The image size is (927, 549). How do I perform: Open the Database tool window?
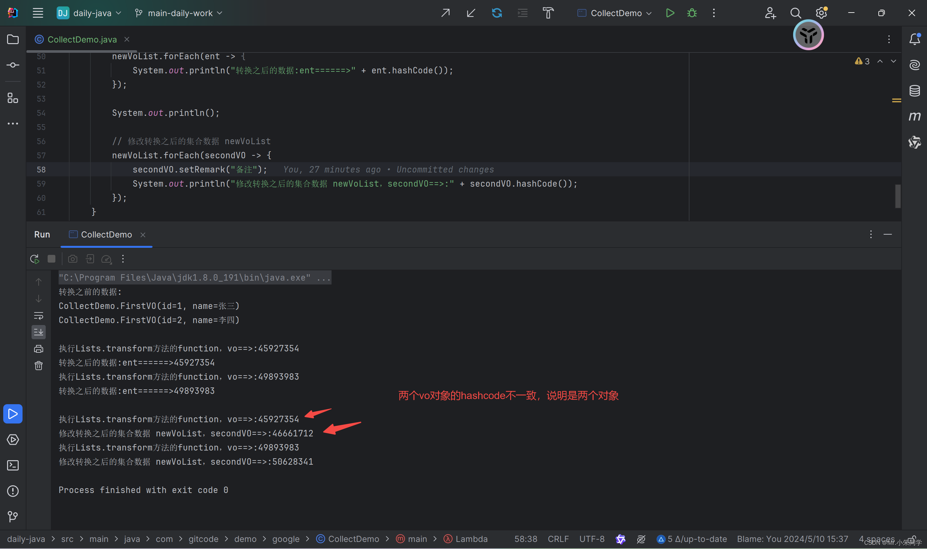[914, 91]
